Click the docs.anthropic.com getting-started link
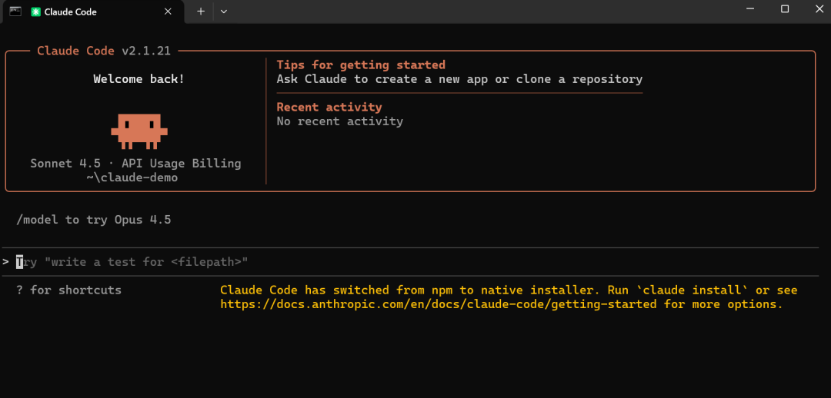Screen dimensions: 831x398 pos(439,304)
